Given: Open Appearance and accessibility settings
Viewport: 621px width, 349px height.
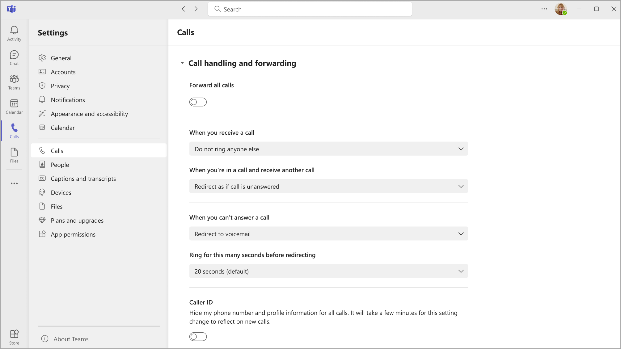Looking at the screenshot, I should tap(90, 113).
